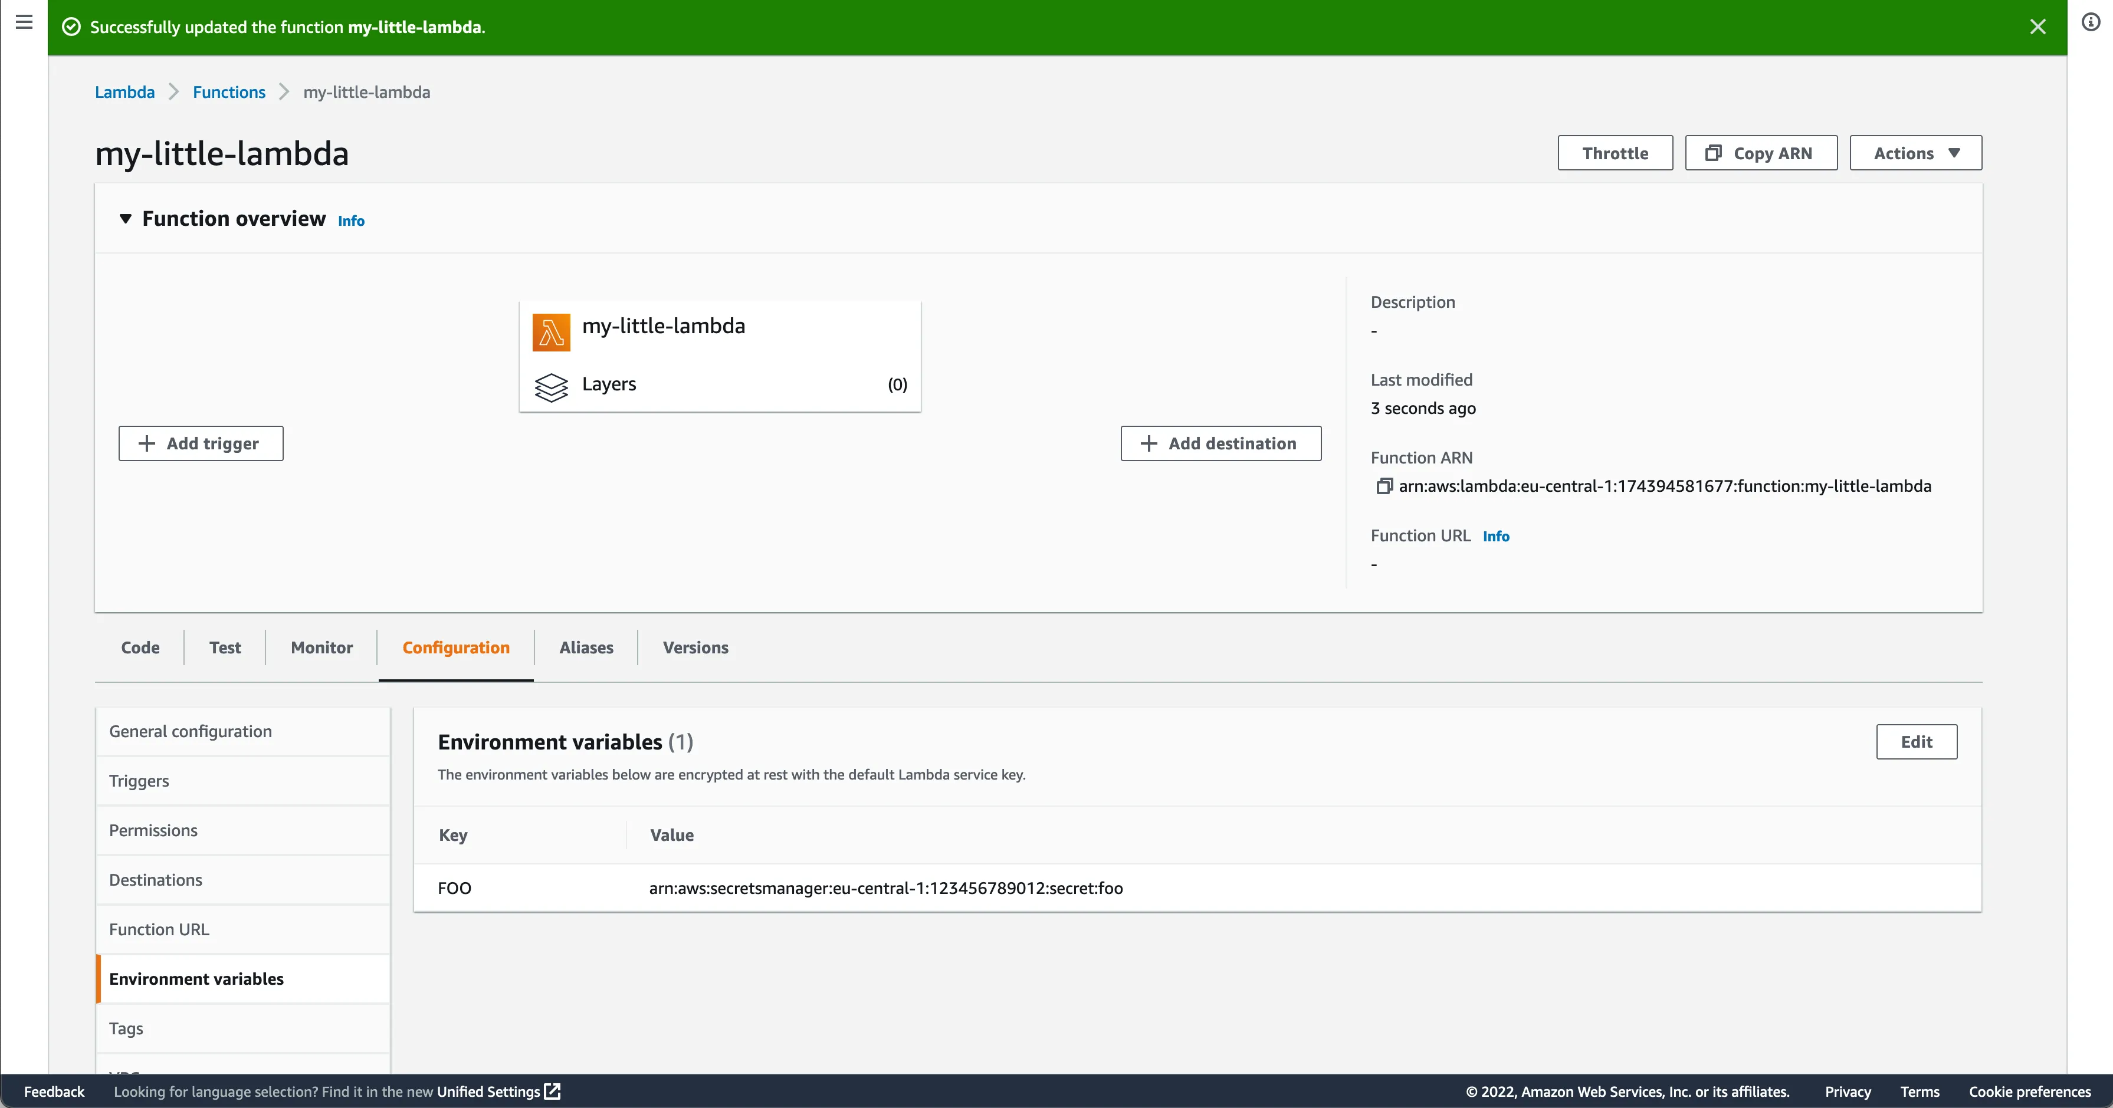The width and height of the screenshot is (2113, 1108).
Task: Click the orange Lambda icon in the function card
Action: 550,332
